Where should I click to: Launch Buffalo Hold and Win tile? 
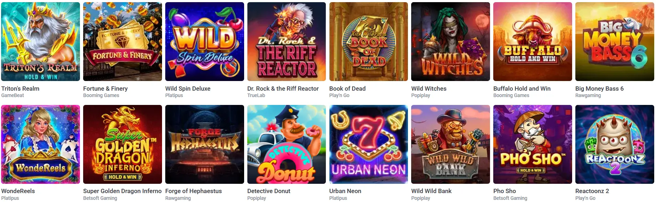point(533,42)
